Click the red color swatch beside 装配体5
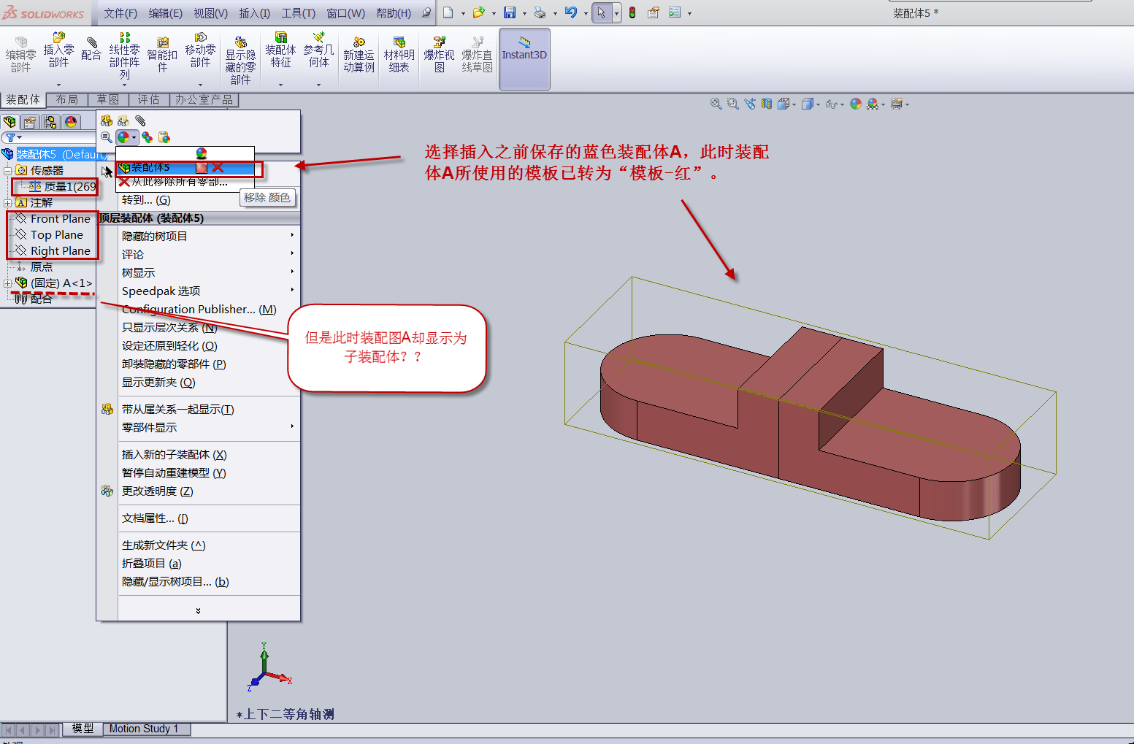The height and width of the screenshot is (744, 1134). click(x=202, y=168)
